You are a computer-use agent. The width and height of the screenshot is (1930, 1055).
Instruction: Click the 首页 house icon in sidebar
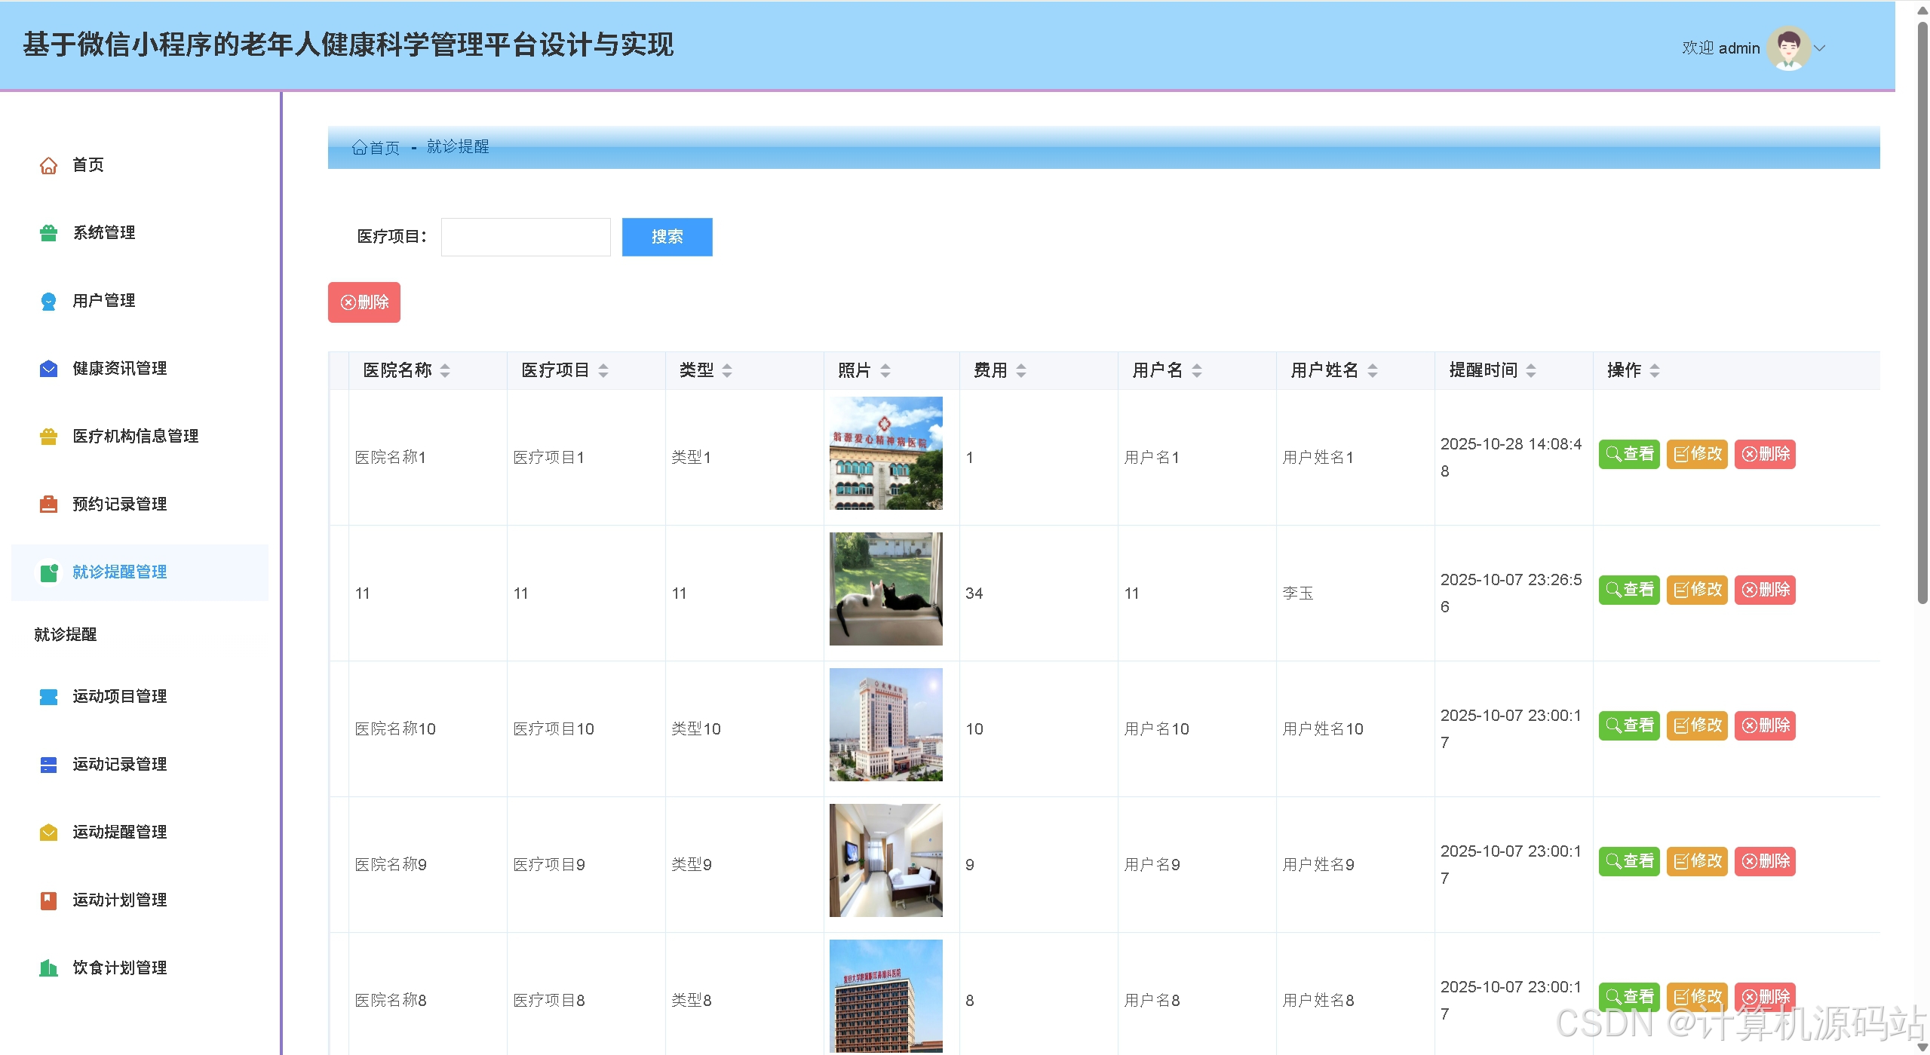pos(48,165)
